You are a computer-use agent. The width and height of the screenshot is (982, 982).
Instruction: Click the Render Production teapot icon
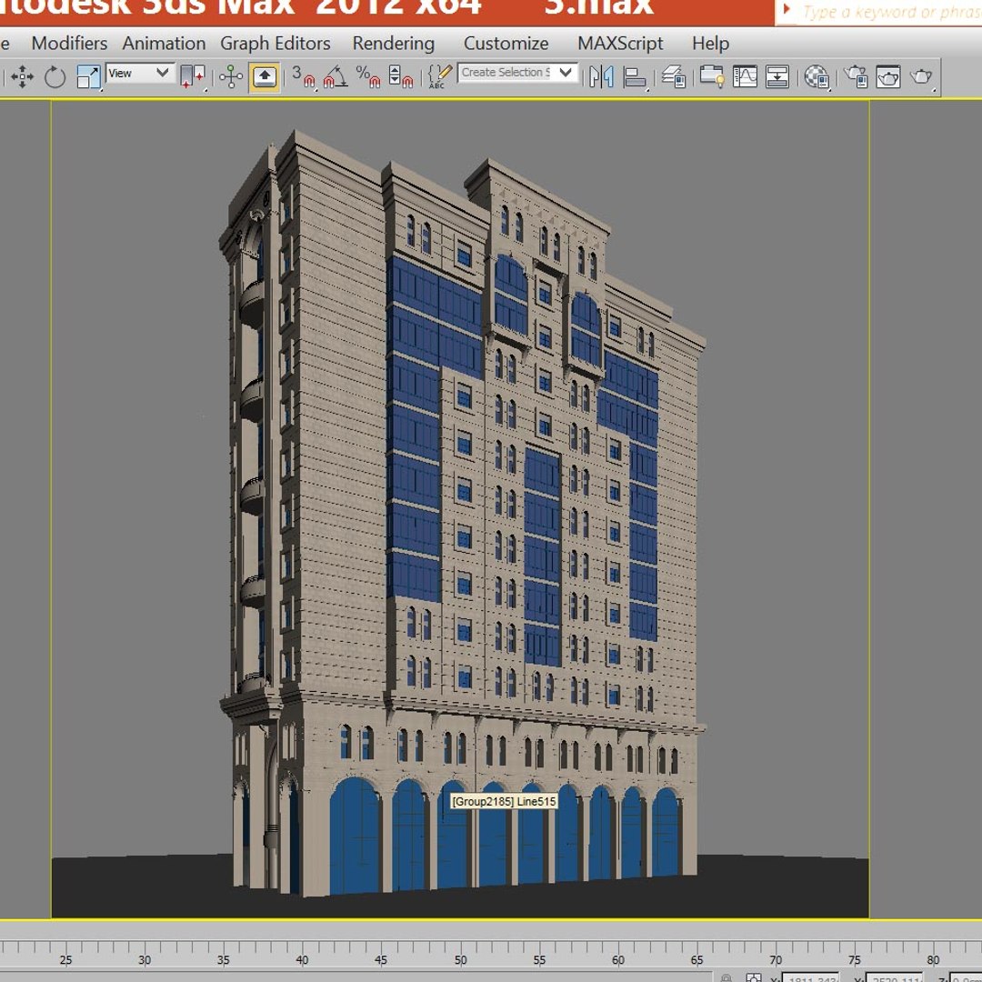click(x=921, y=77)
